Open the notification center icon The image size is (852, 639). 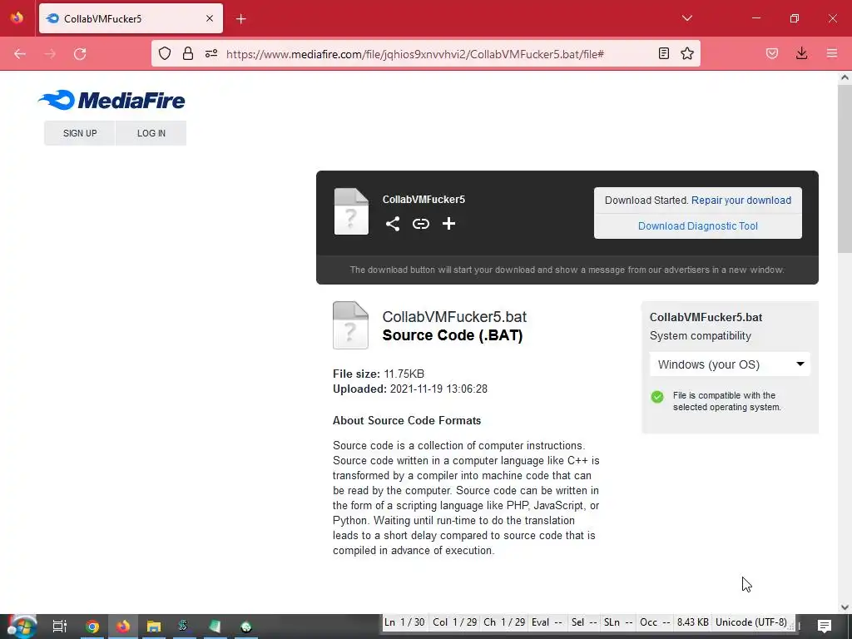pyautogui.click(x=825, y=627)
